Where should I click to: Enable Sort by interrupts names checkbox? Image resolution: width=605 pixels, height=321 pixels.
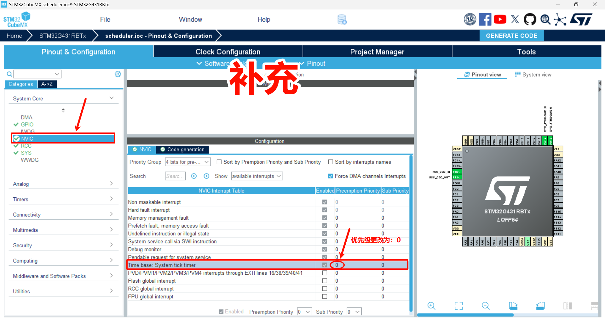point(331,162)
